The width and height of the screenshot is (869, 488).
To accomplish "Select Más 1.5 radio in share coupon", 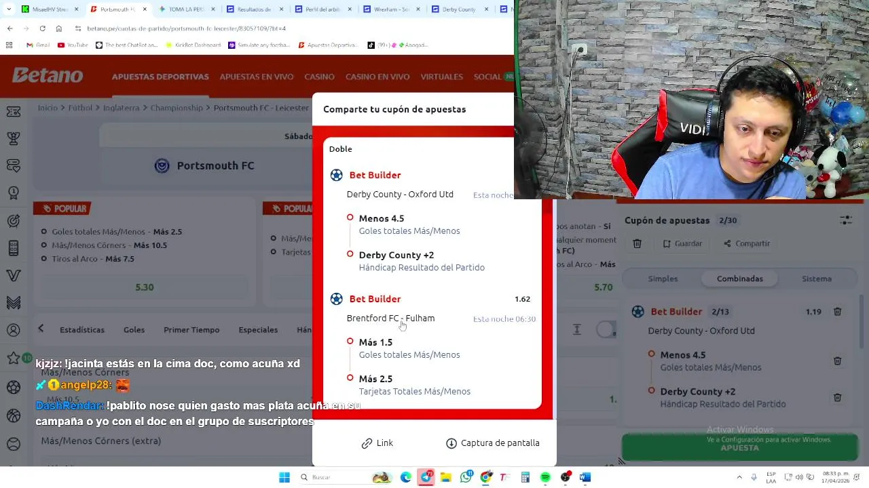I will coord(350,342).
